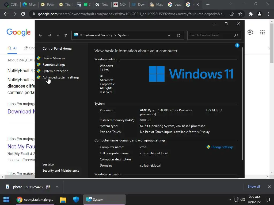This screenshot has width=274, height=205.
Task: Click System taskbar button
Action: 105,200
